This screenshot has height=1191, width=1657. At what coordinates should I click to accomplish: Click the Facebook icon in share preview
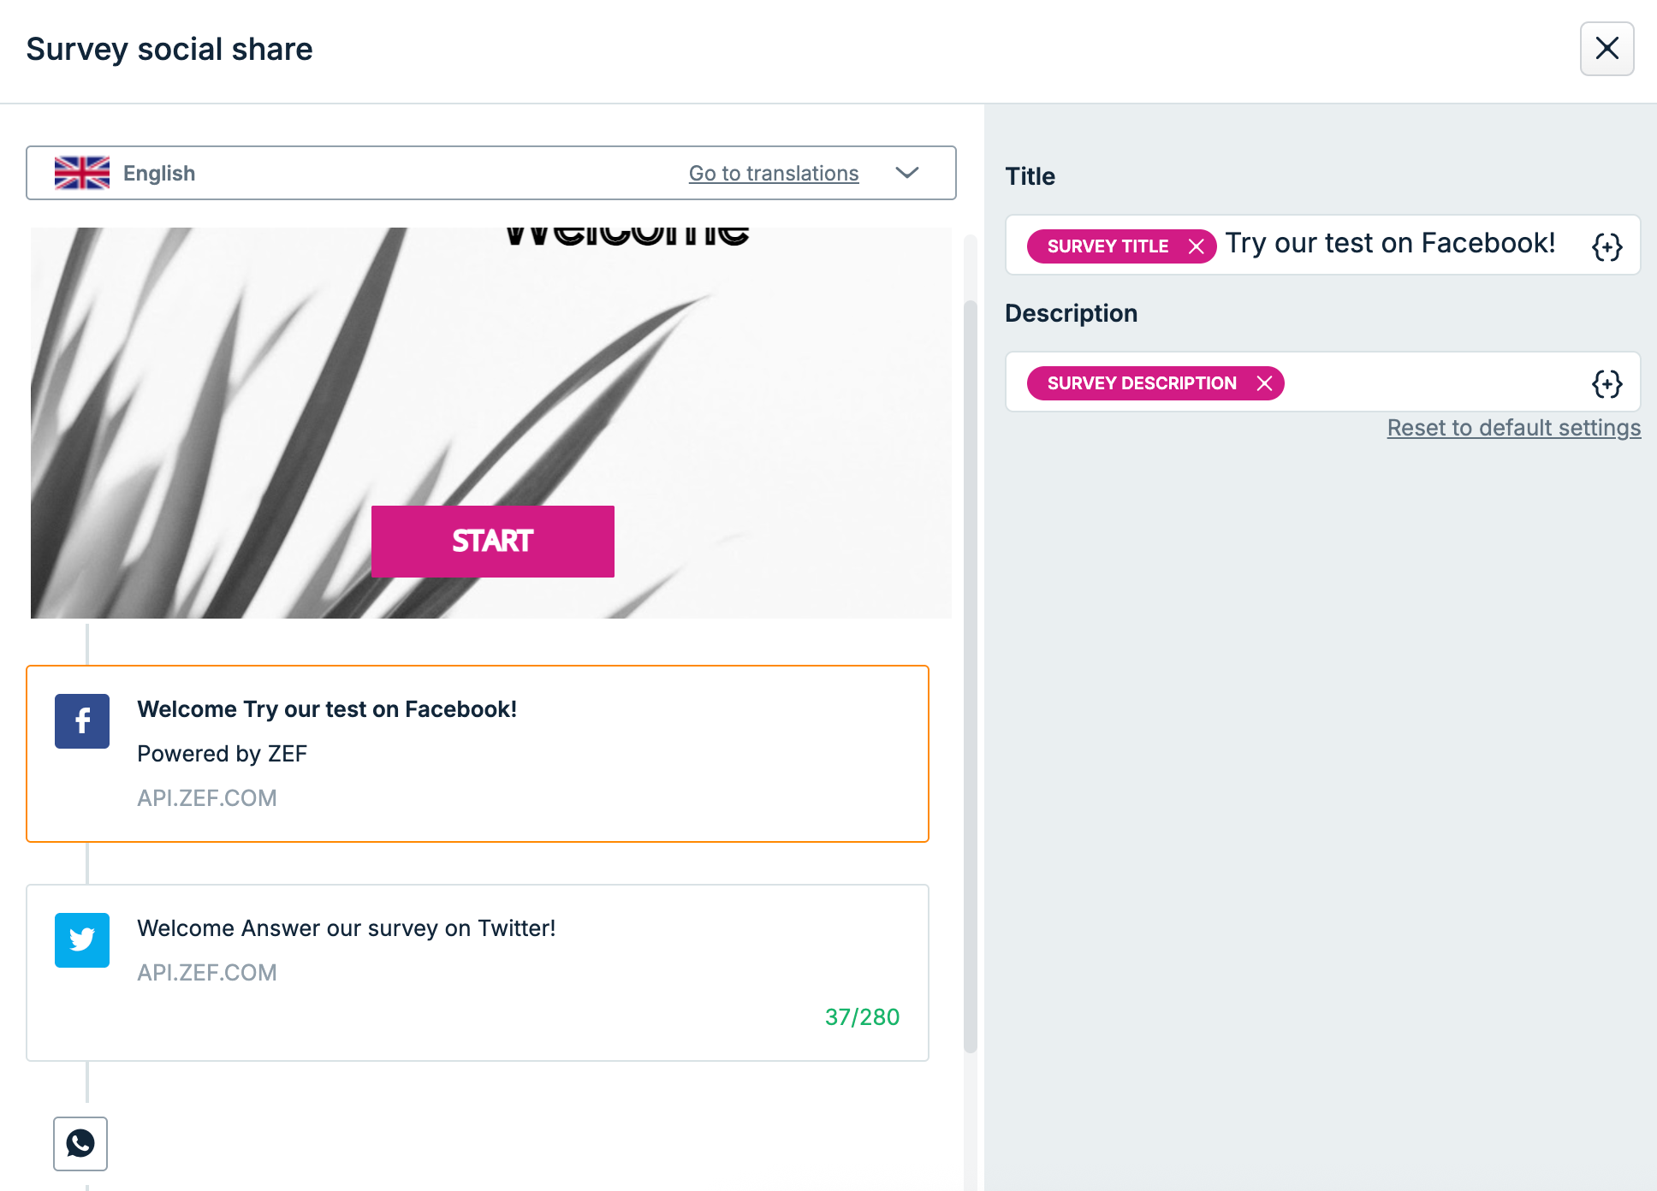82,721
